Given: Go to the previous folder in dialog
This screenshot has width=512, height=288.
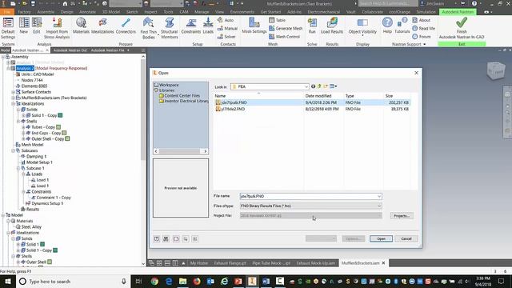Looking at the screenshot, I should (313, 86).
